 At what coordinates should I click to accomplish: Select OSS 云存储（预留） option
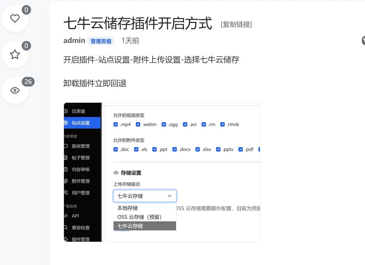145,217
